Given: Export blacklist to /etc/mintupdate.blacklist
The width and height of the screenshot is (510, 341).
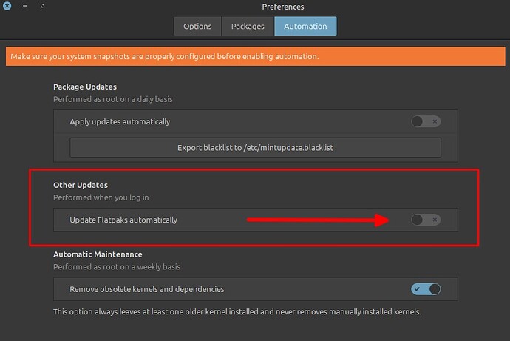Looking at the screenshot, I should (255, 147).
